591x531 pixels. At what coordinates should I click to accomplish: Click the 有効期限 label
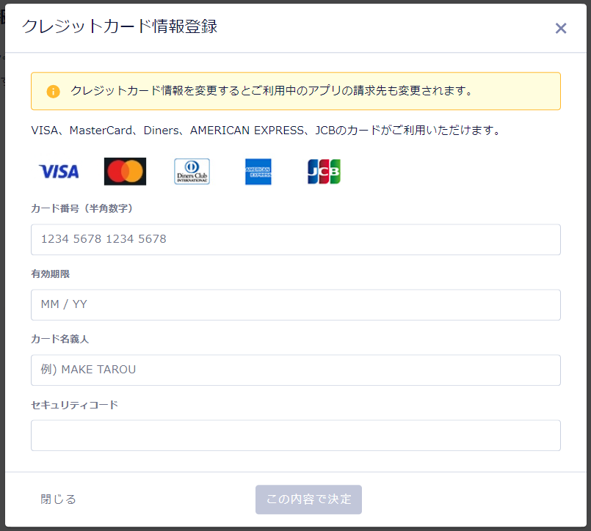[x=51, y=274]
